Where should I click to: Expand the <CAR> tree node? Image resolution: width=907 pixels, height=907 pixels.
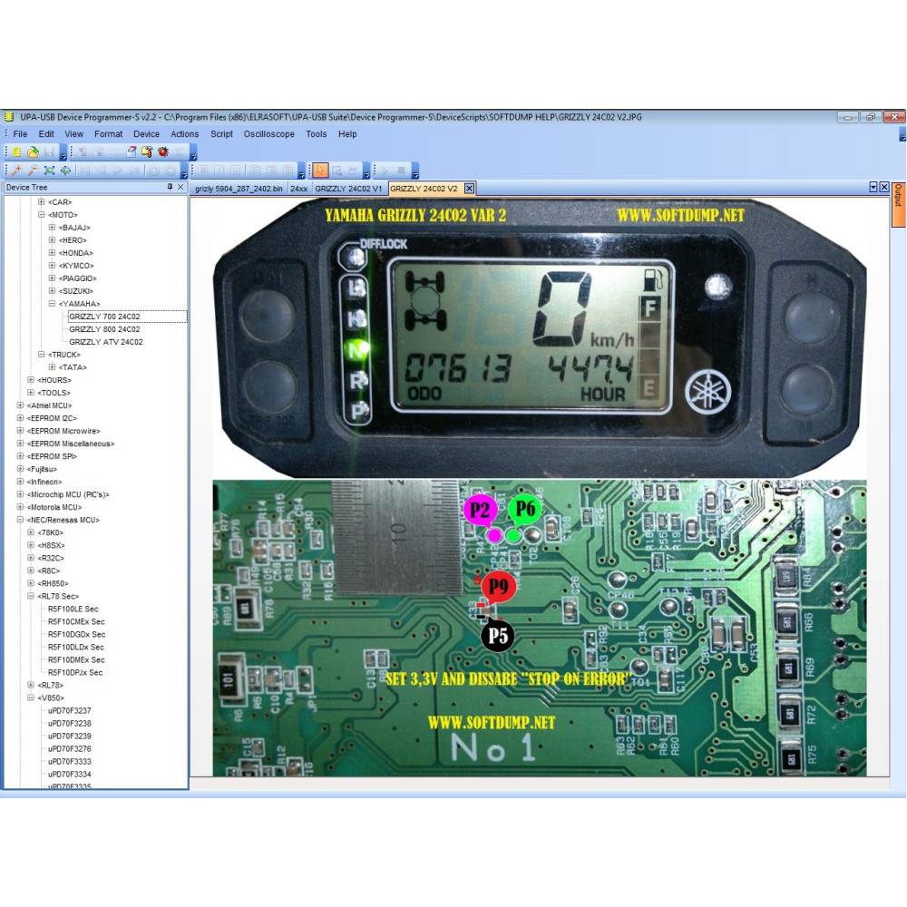(41, 202)
